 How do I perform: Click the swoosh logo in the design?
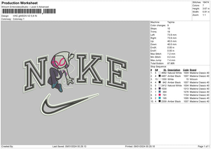pos(69,104)
